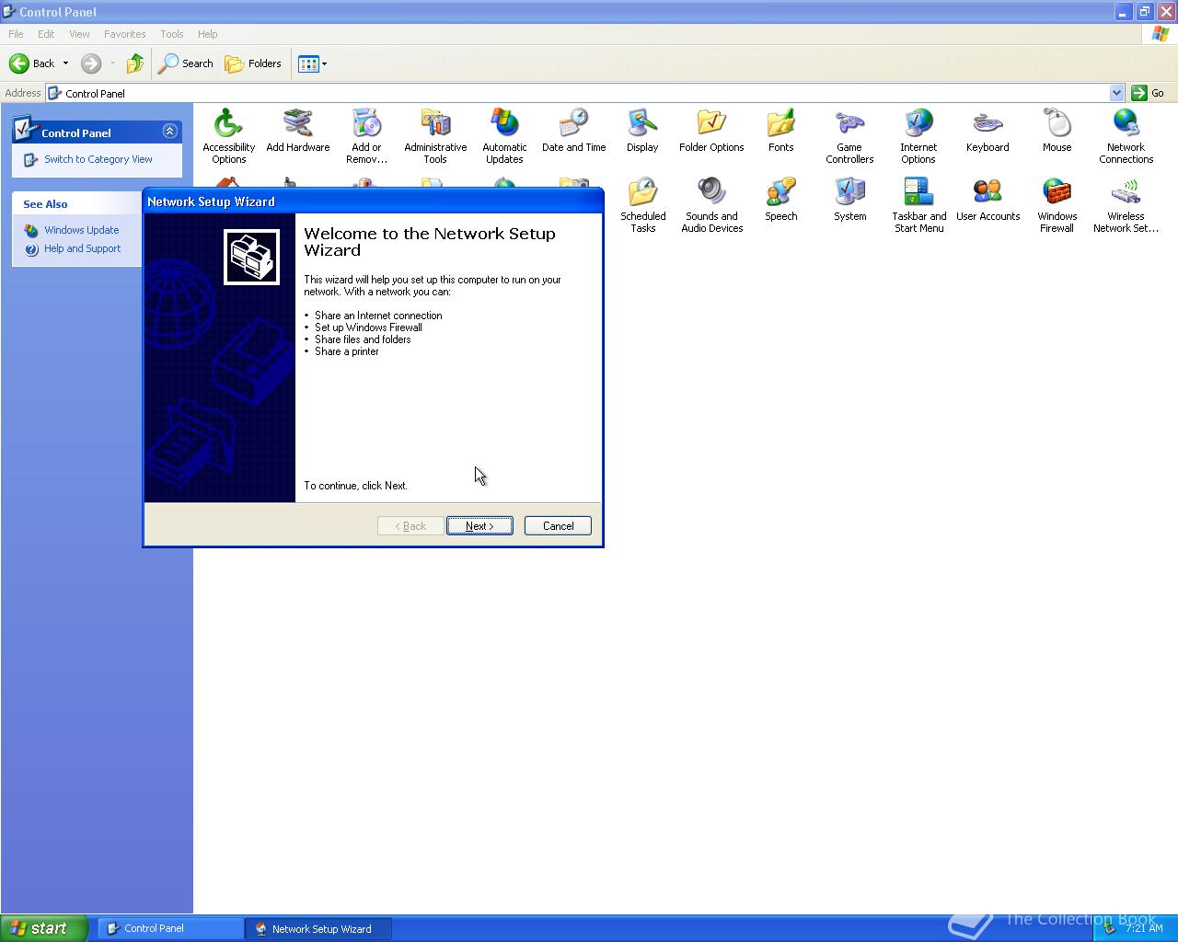
Task: Open Date and Time icon
Action: tap(573, 131)
